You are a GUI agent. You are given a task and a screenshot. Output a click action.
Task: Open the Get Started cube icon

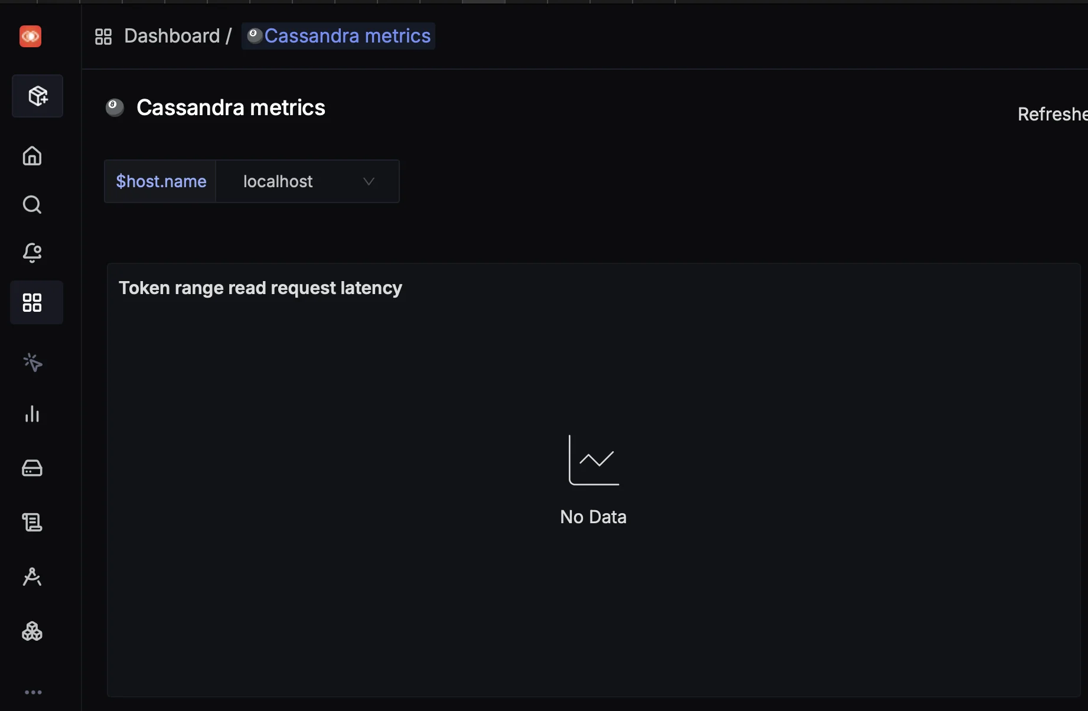click(38, 96)
